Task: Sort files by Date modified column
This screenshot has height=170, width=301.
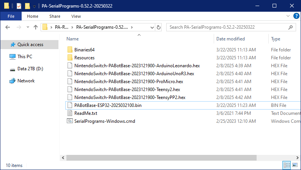Action: (230, 39)
